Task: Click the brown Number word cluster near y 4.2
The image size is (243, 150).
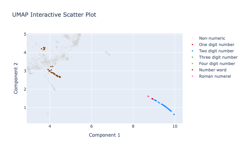Action: click(43, 49)
